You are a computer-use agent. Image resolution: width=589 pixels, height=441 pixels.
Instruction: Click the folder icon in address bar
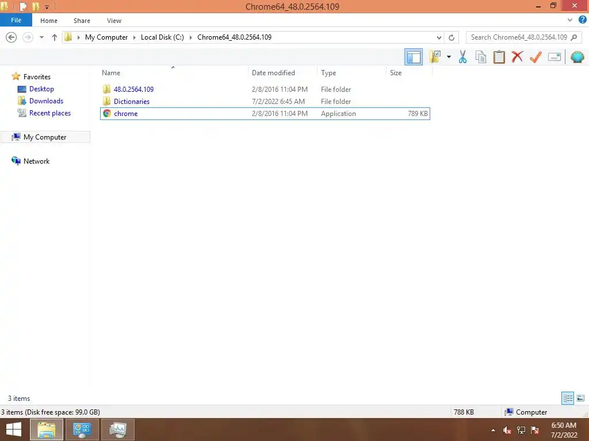click(x=68, y=37)
